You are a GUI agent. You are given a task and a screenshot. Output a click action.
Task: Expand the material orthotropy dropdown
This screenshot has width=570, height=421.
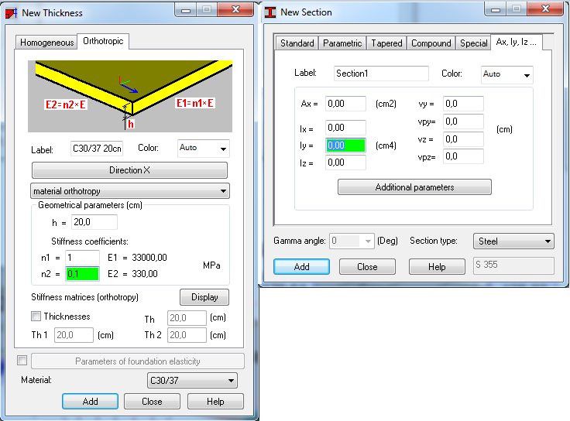click(130, 191)
